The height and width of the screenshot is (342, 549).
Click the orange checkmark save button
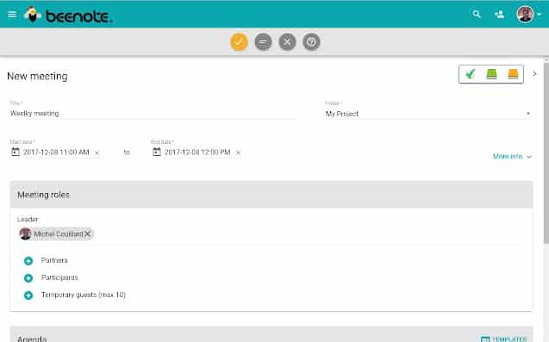click(x=239, y=42)
